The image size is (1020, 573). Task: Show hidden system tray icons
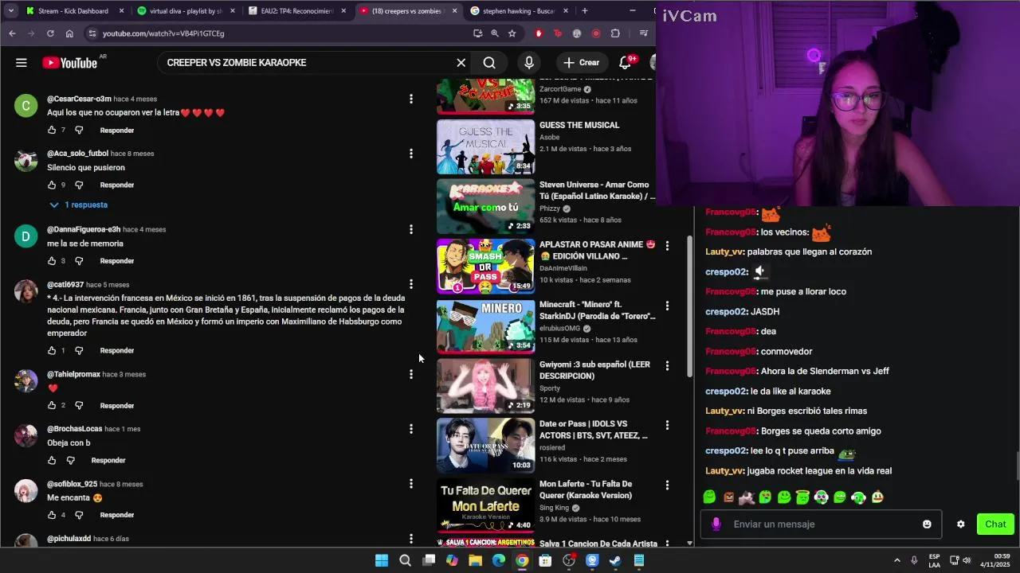896,560
